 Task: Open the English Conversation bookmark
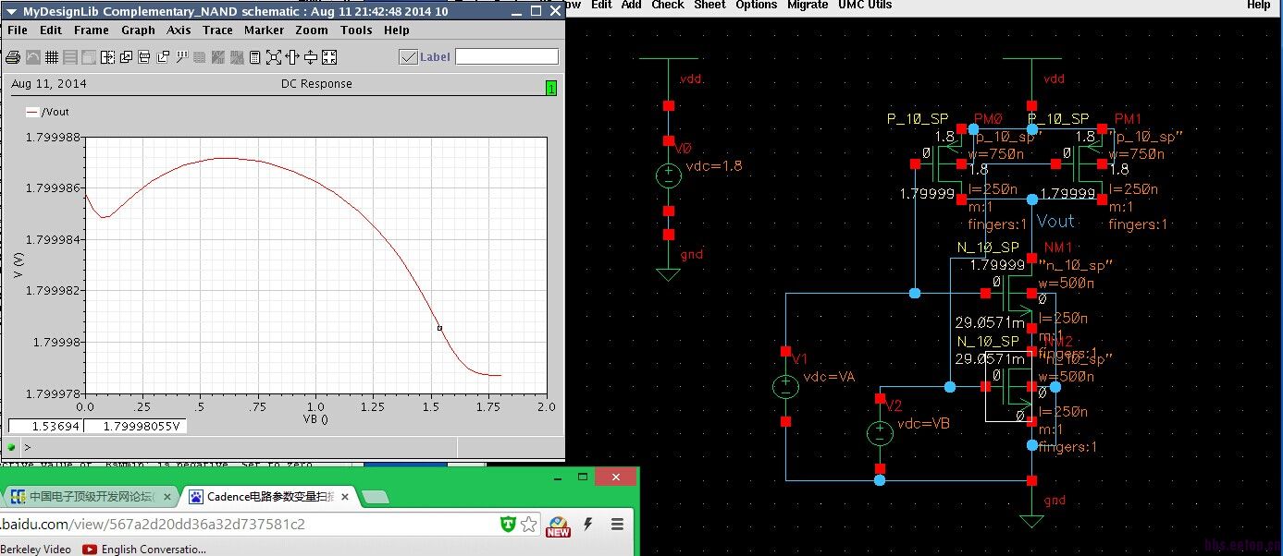pos(144,549)
